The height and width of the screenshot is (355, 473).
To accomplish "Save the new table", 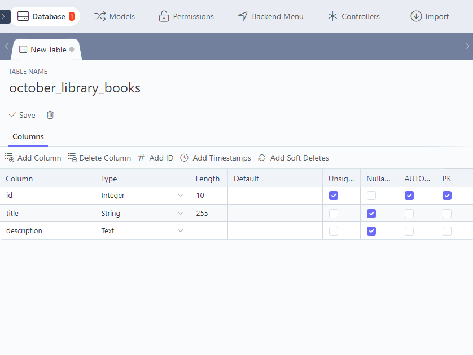I will coord(22,115).
